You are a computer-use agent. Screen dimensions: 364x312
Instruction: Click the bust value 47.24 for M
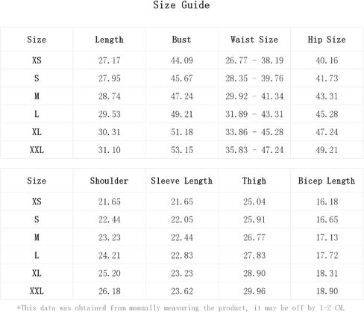click(x=182, y=96)
